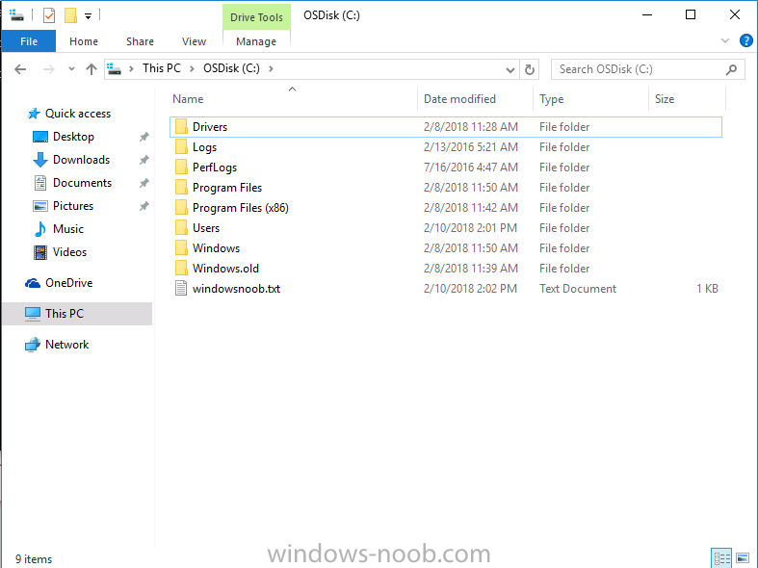Open the Manage tab under Drive Tools

(x=256, y=41)
